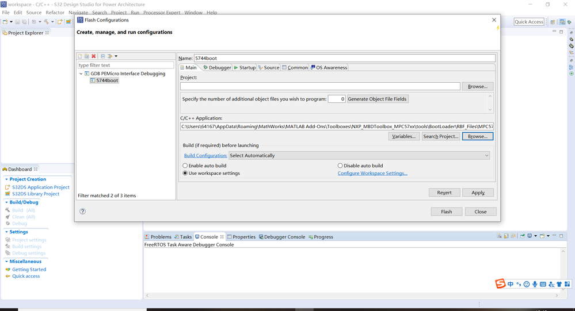Image resolution: width=575 pixels, height=311 pixels.
Task: Open the configuration filter icon
Action: click(x=109, y=56)
